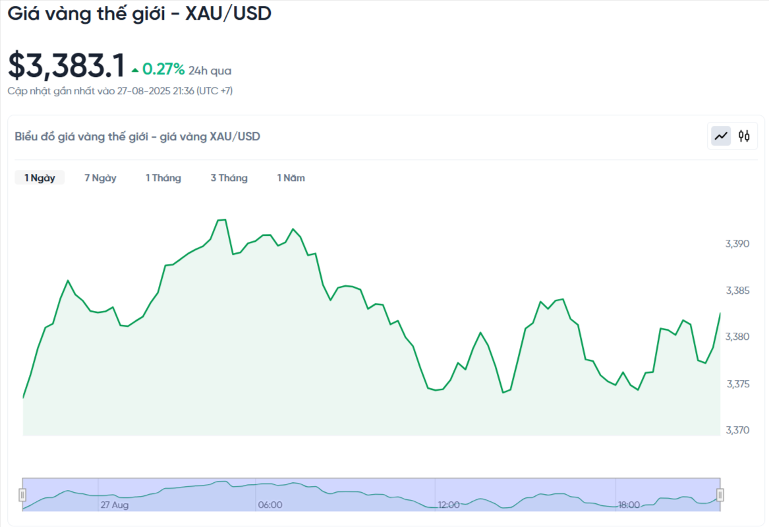Click the 18:00 marker in navigator

tap(629, 505)
